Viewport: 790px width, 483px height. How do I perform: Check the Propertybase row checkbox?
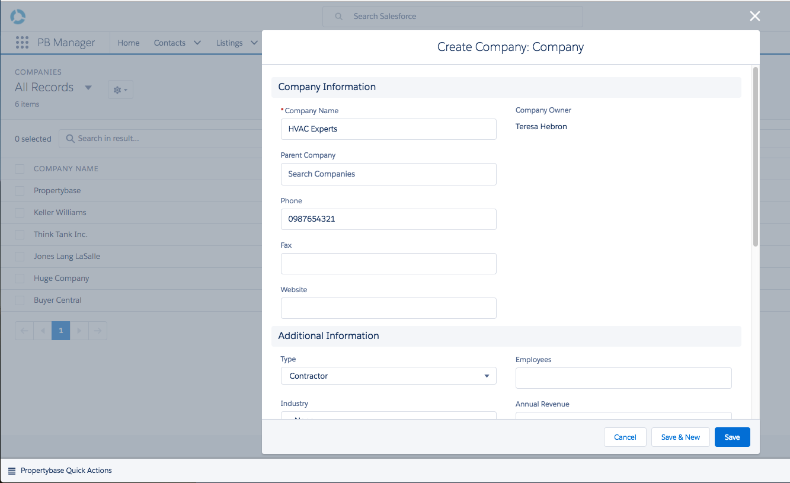(x=20, y=191)
